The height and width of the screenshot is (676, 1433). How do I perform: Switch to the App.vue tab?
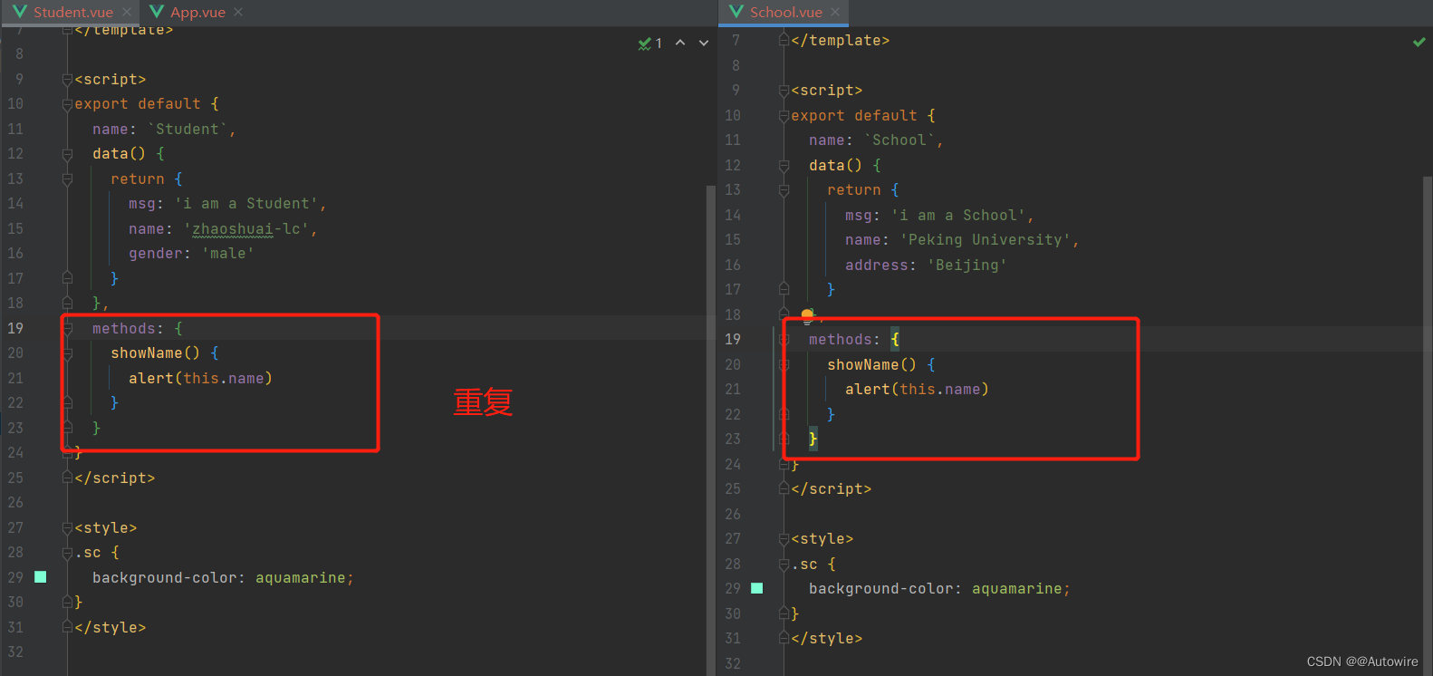coord(197,12)
